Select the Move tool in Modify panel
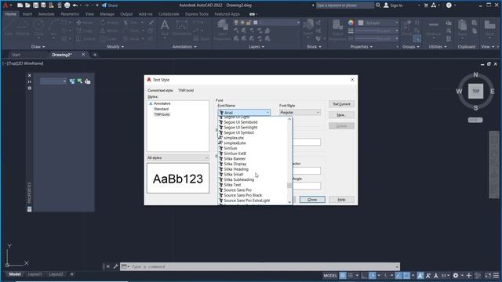 click(85, 23)
